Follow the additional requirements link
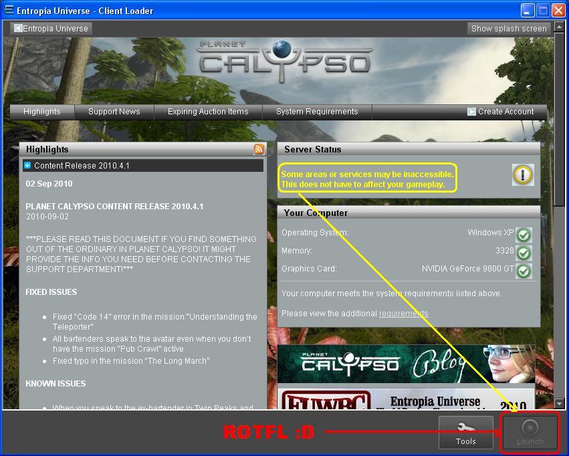This screenshot has height=456, width=569. tap(404, 314)
